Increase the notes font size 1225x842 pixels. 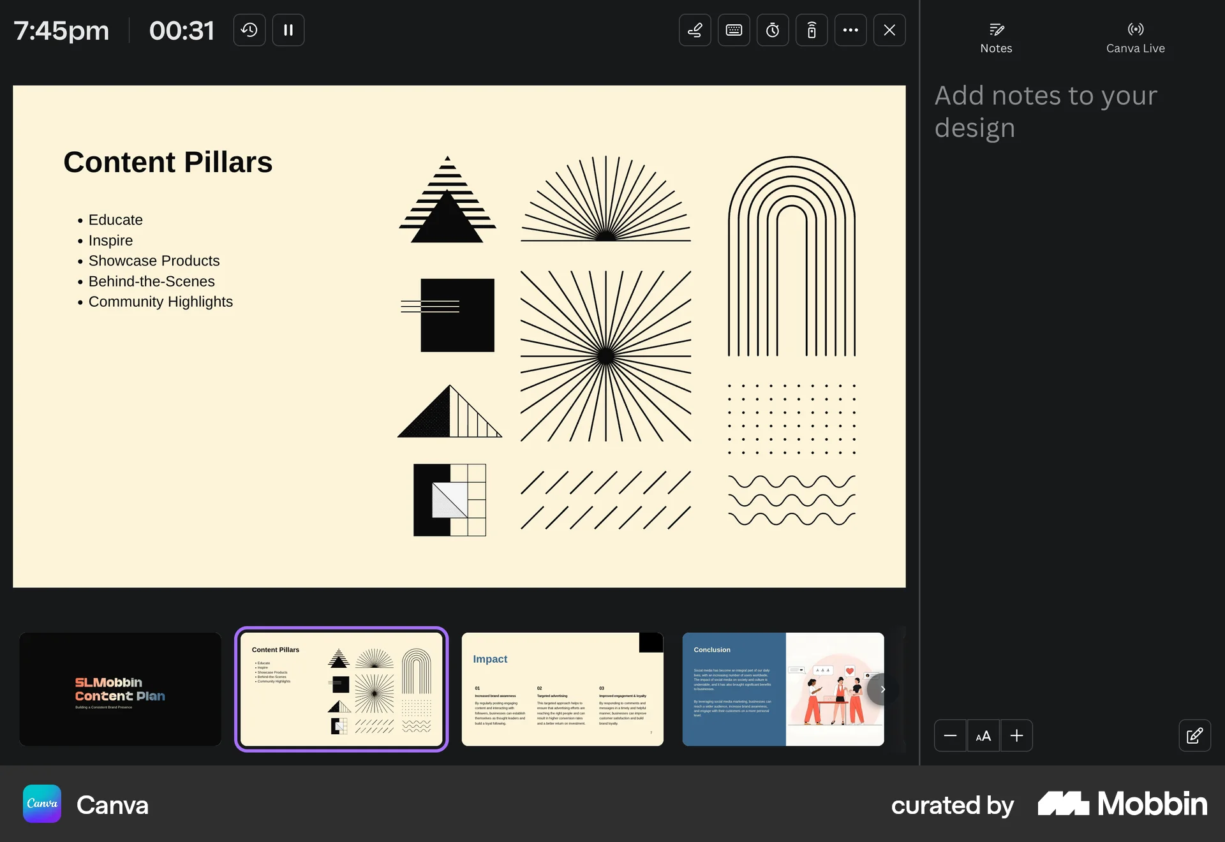[x=1017, y=735]
